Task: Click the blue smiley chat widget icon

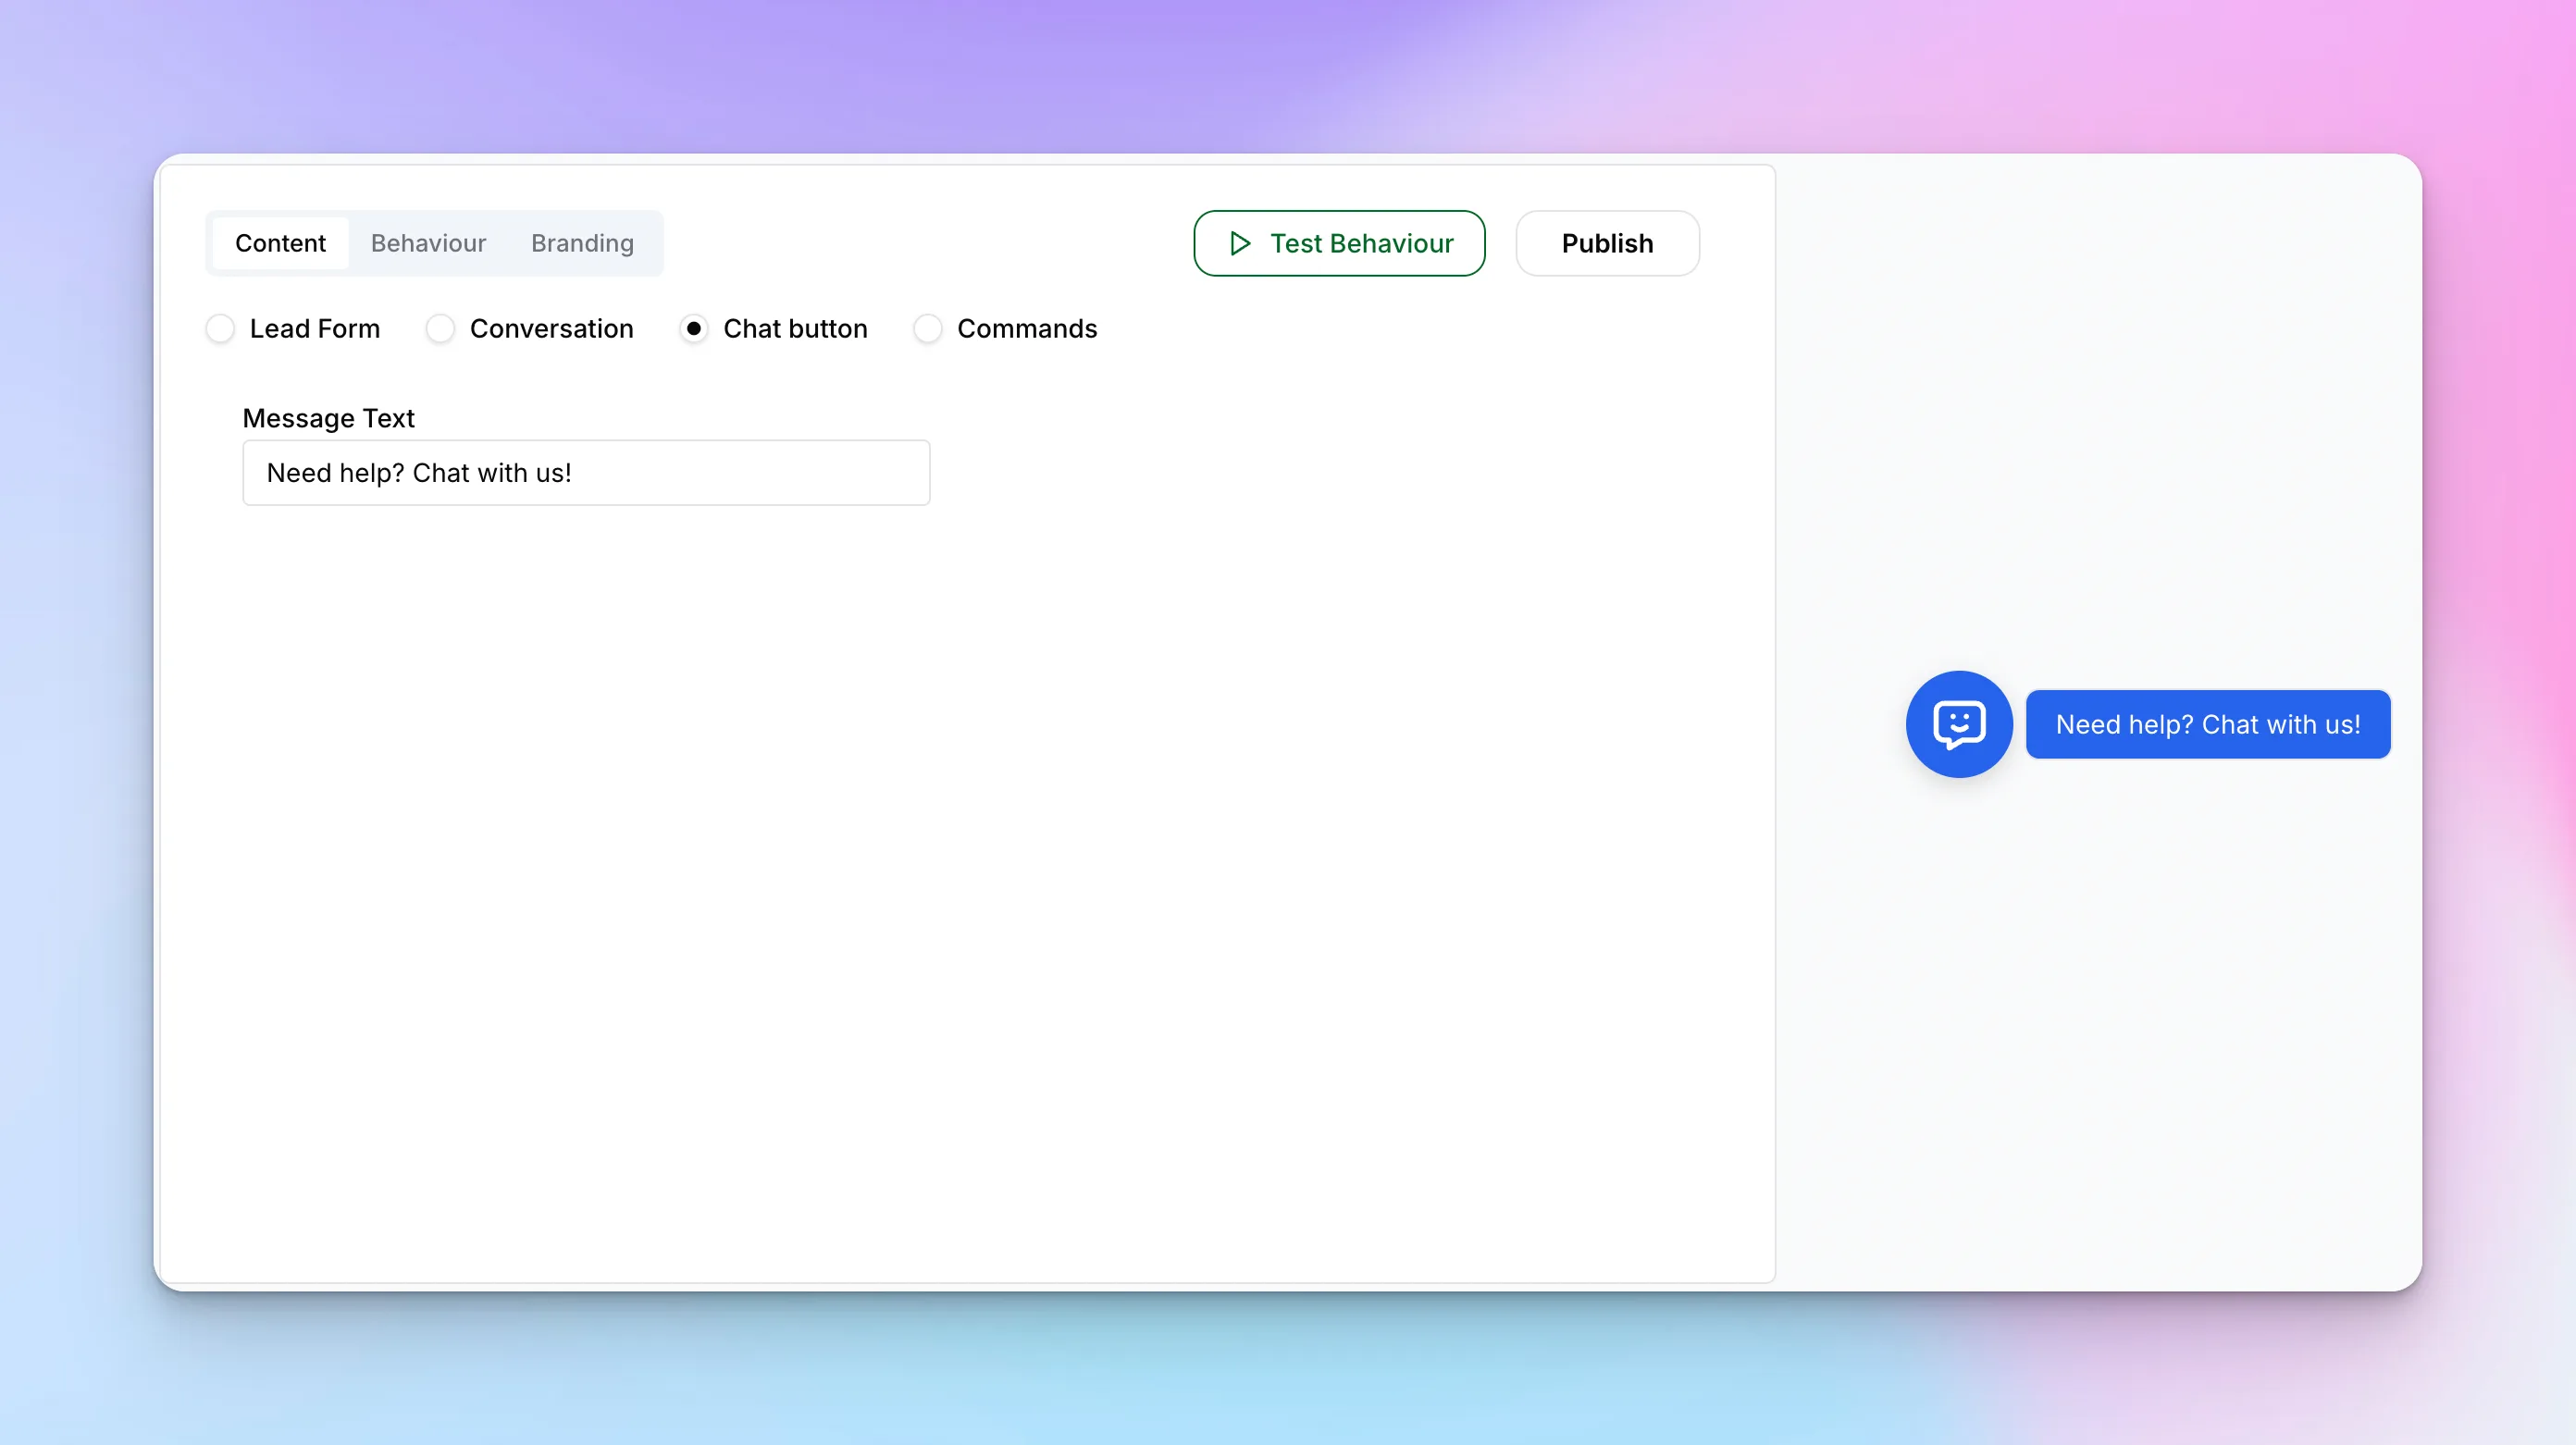Action: click(1958, 724)
